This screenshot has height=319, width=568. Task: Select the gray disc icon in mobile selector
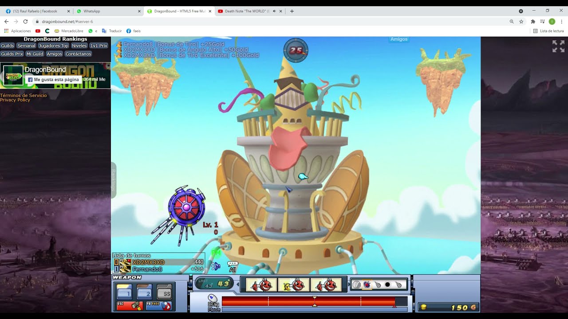[x=356, y=284]
